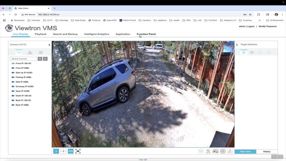Open a new browser tab
This screenshot has width=286, height=161.
(x=54, y=8)
